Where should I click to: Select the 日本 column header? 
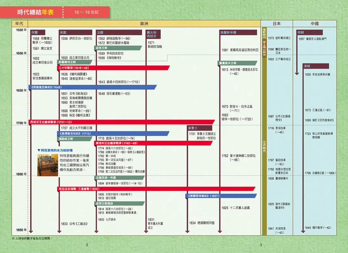coord(277,23)
